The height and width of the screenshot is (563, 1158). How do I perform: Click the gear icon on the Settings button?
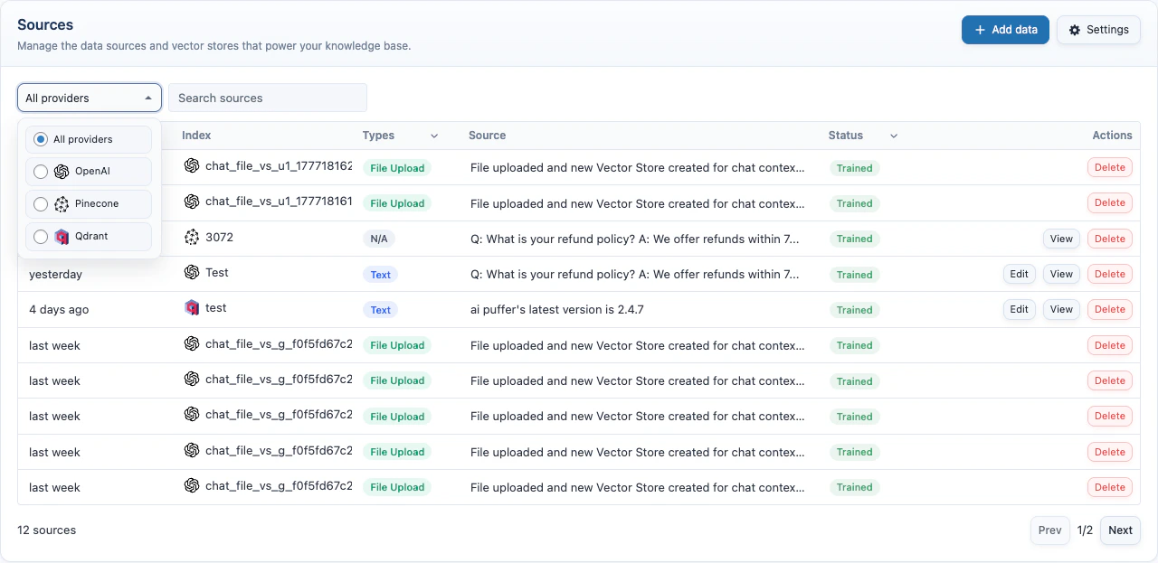tap(1074, 29)
